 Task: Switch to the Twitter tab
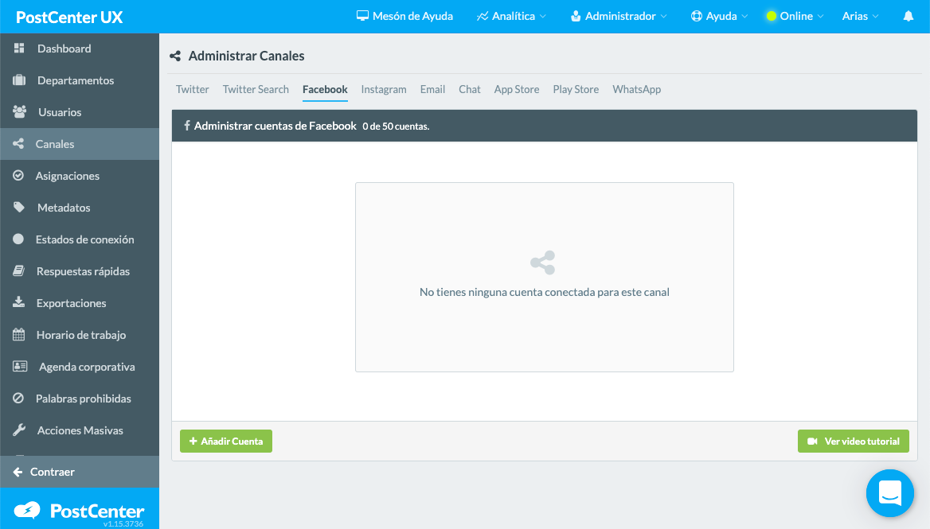pyautogui.click(x=192, y=89)
